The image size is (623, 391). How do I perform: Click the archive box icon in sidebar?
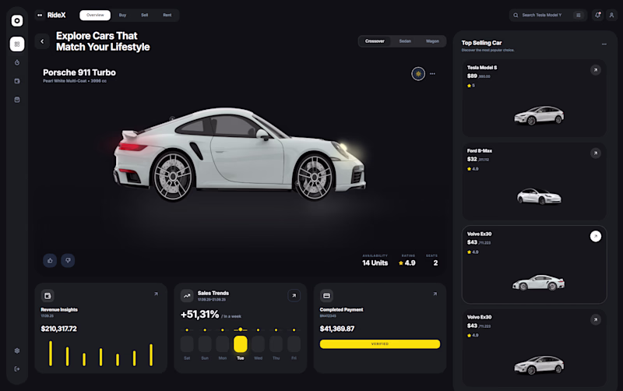click(17, 100)
